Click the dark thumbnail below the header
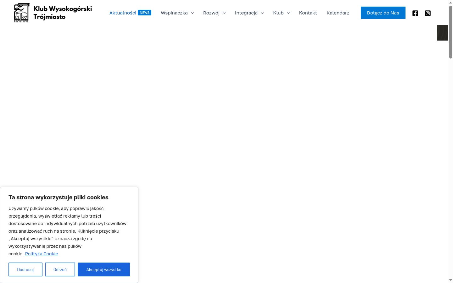The height and width of the screenshot is (283, 453). (x=443, y=33)
